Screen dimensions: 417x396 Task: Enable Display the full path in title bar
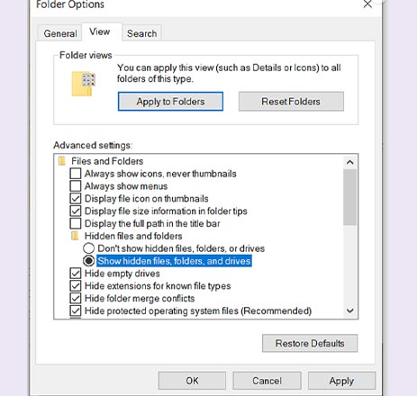tap(76, 223)
